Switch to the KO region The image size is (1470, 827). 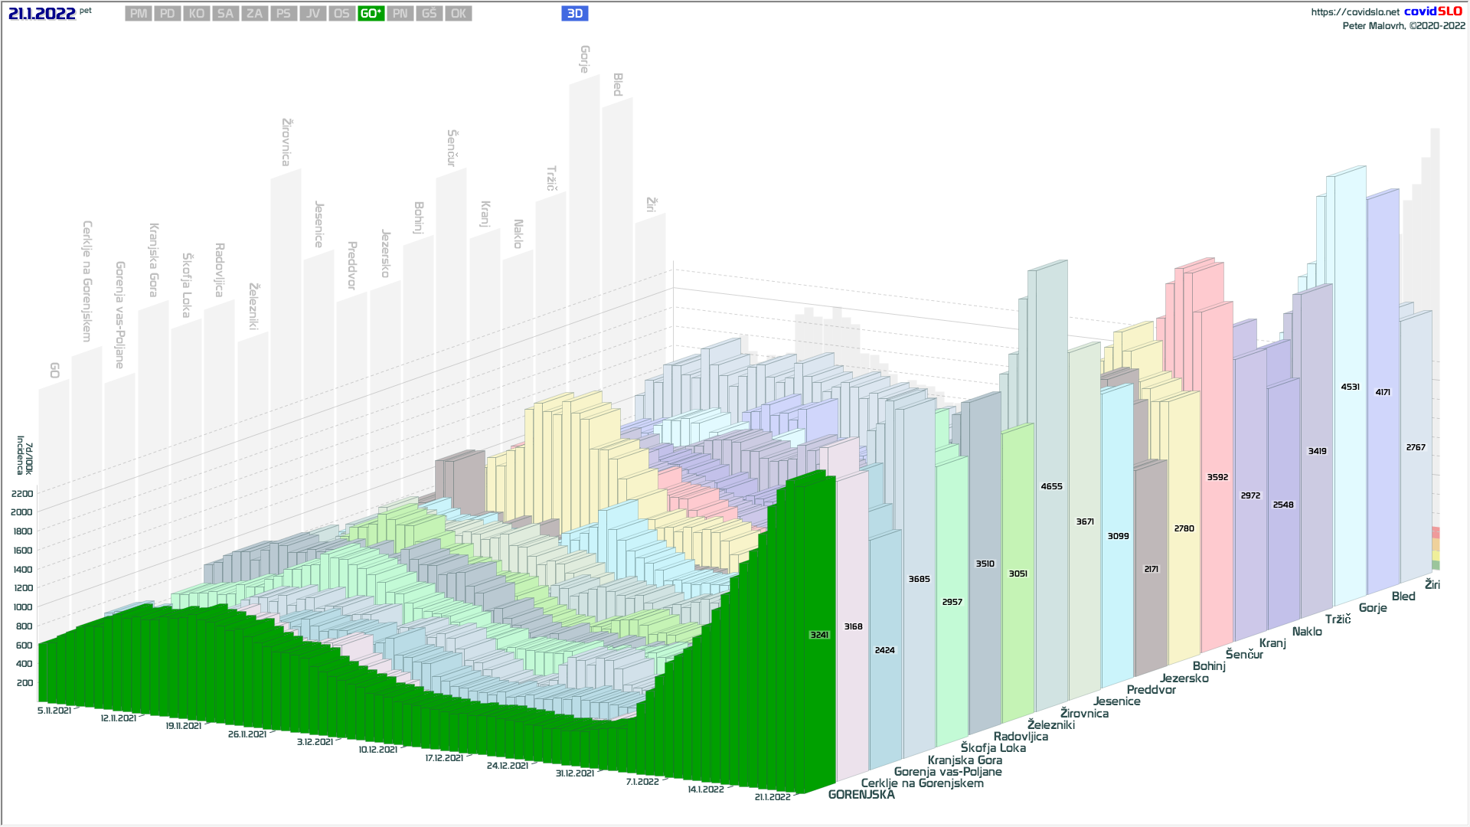(x=197, y=14)
